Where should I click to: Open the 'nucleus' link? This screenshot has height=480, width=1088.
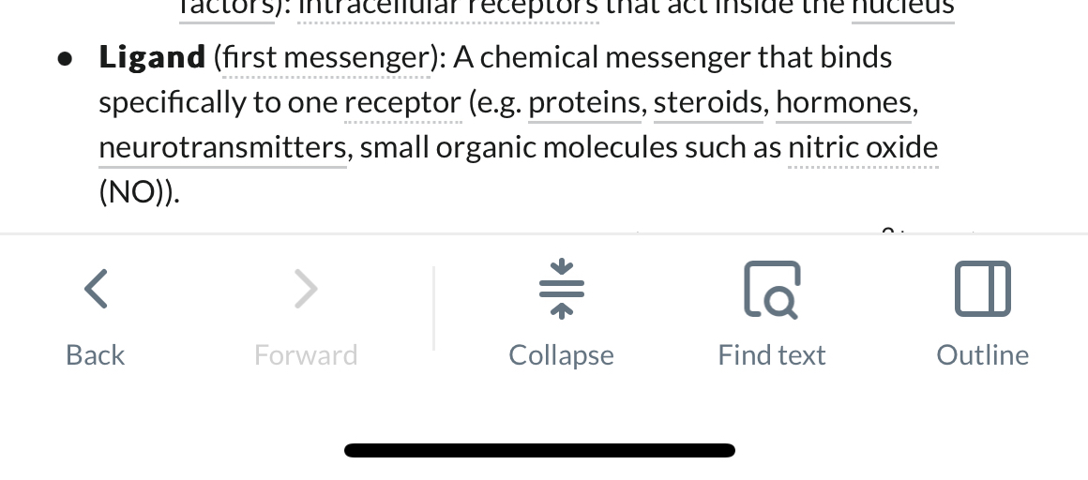coord(903,9)
